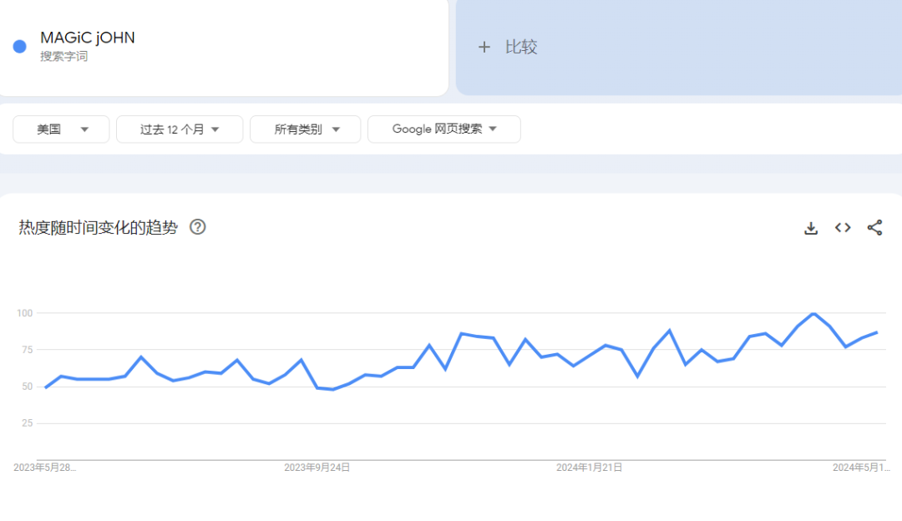Click the 热度随时间变化的趋势 chart title
Screen dimensions: 902x521
pyautogui.click(x=98, y=228)
